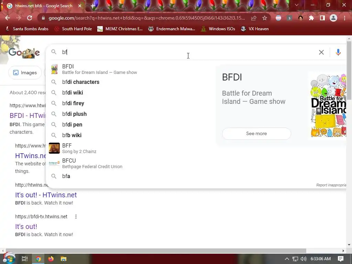352x264 pixels.
Task: Select the 'bfdi pen' suggestion
Action: coord(131,124)
